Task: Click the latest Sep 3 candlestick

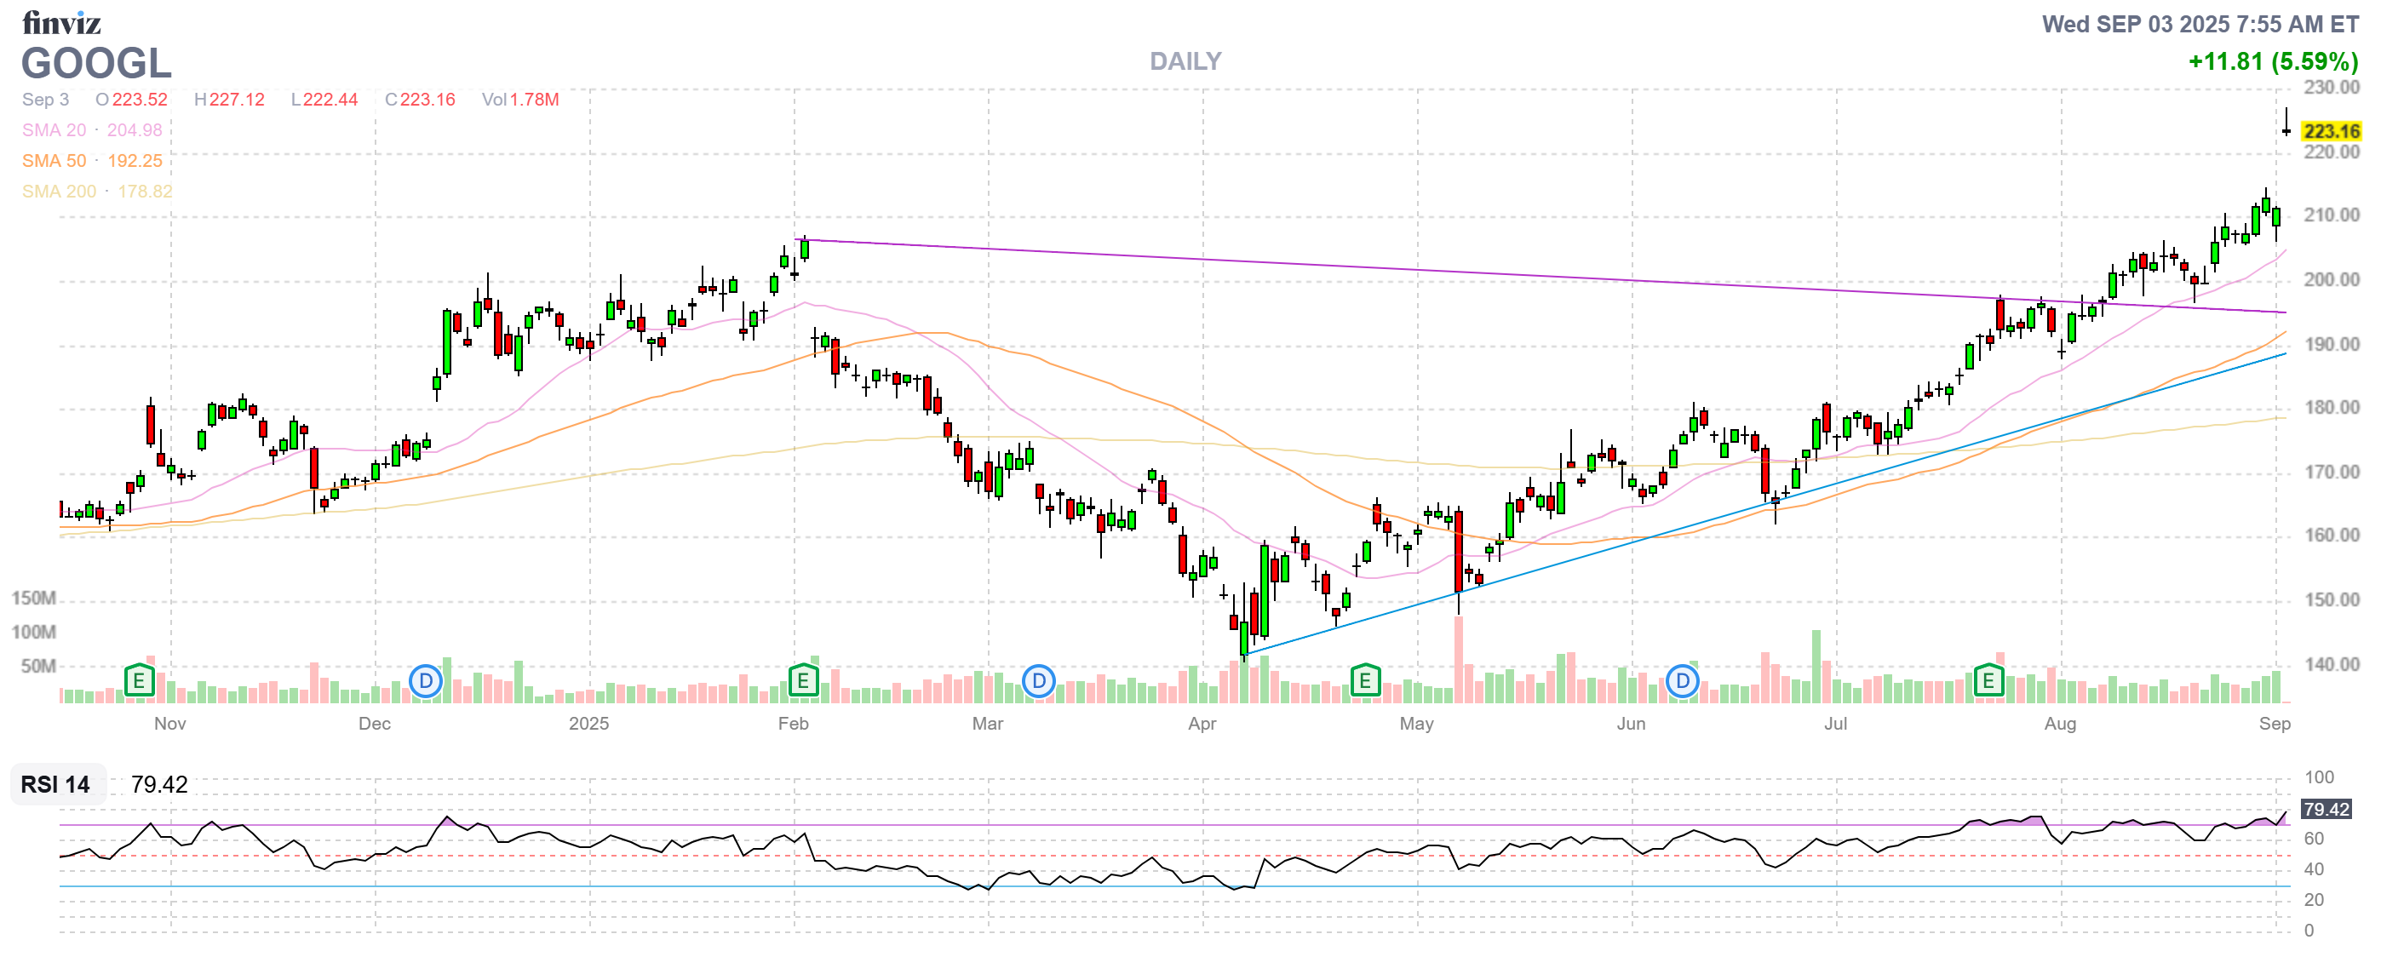Action: [2286, 130]
